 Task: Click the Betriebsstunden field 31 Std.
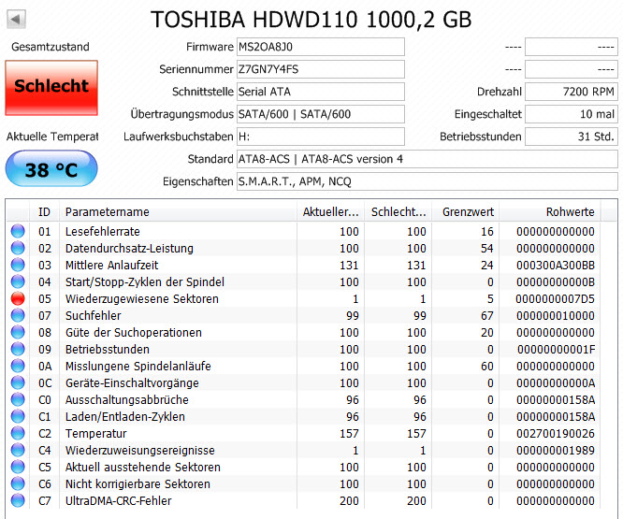pyautogui.click(x=572, y=137)
